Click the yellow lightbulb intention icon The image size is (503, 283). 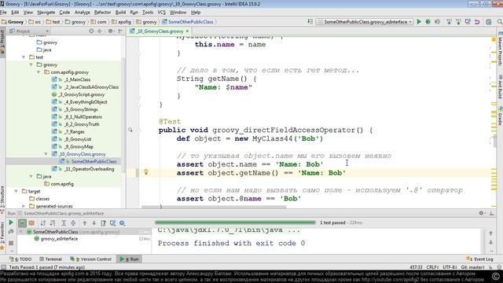[x=146, y=172]
